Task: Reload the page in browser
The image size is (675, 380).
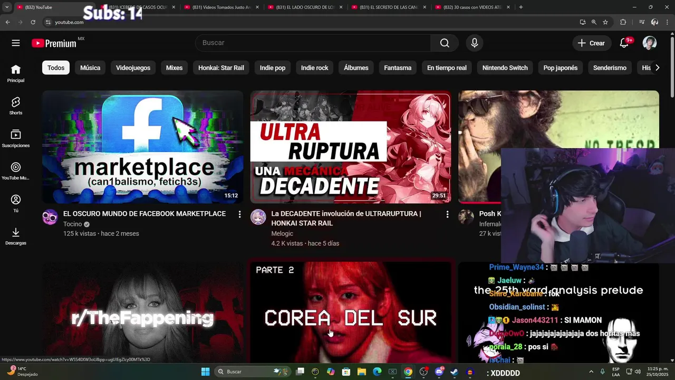Action: pos(33,22)
